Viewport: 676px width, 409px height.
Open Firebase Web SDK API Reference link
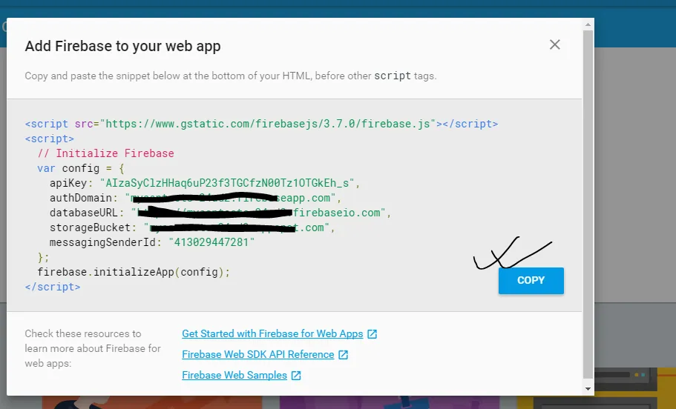(x=257, y=354)
